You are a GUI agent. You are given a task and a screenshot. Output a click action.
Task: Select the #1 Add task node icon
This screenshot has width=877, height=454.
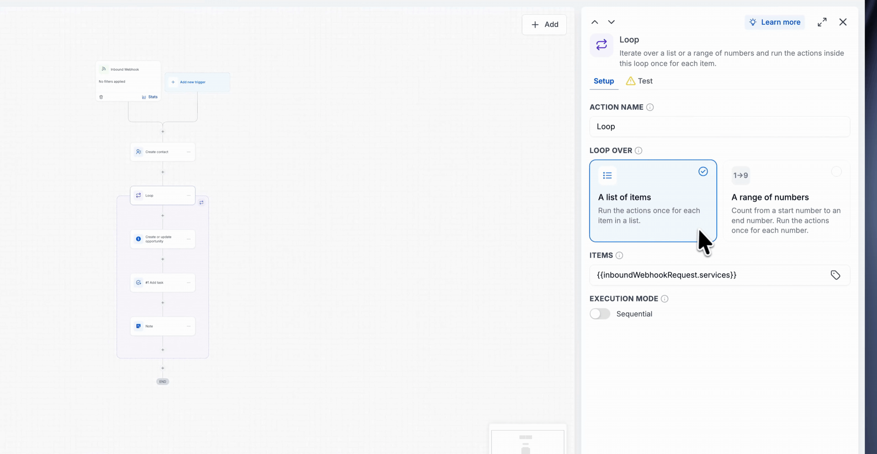[138, 283]
